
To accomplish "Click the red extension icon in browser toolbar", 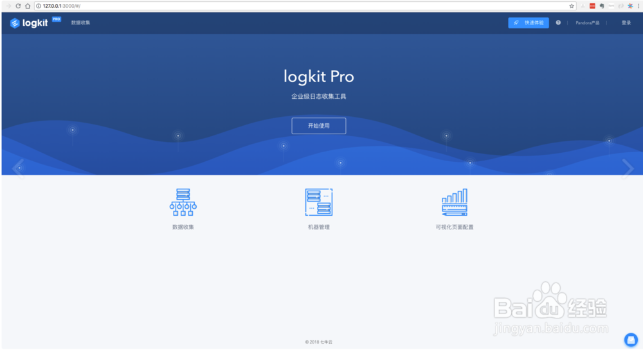I will pos(592,6).
